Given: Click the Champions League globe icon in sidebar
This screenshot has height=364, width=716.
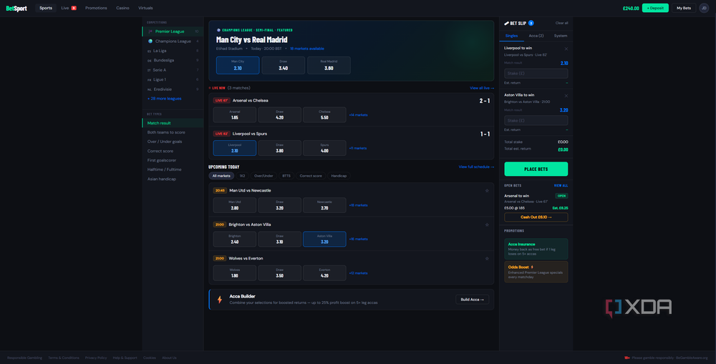Looking at the screenshot, I should 150,41.
